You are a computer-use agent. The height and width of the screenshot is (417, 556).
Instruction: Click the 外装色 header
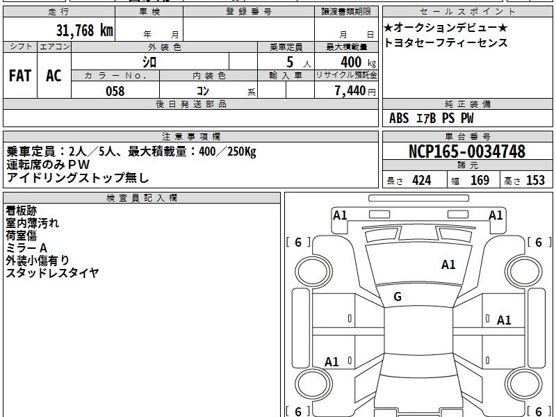pos(165,47)
